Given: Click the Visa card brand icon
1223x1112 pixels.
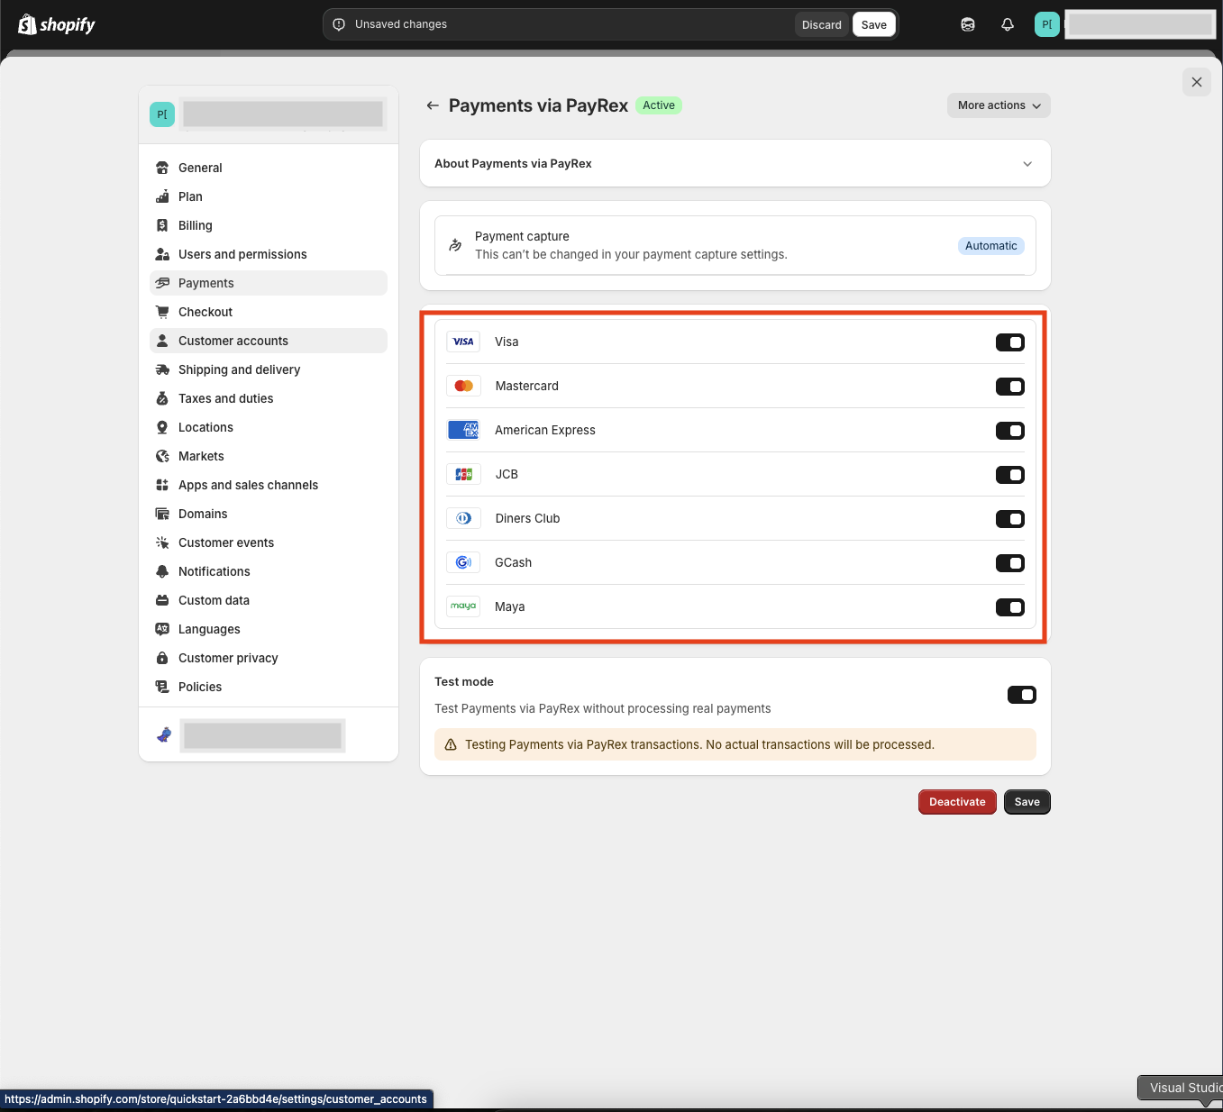Looking at the screenshot, I should 462,342.
